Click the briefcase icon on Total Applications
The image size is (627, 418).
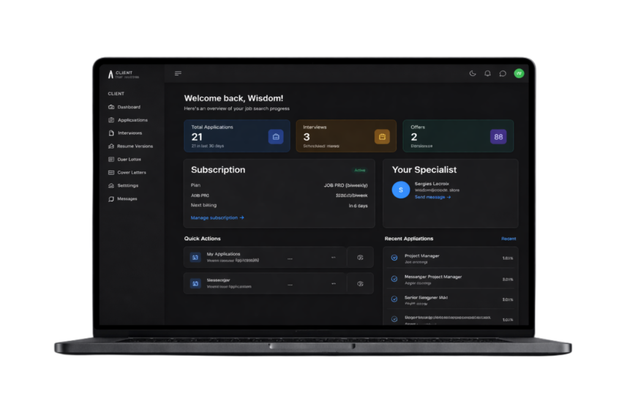tap(276, 136)
